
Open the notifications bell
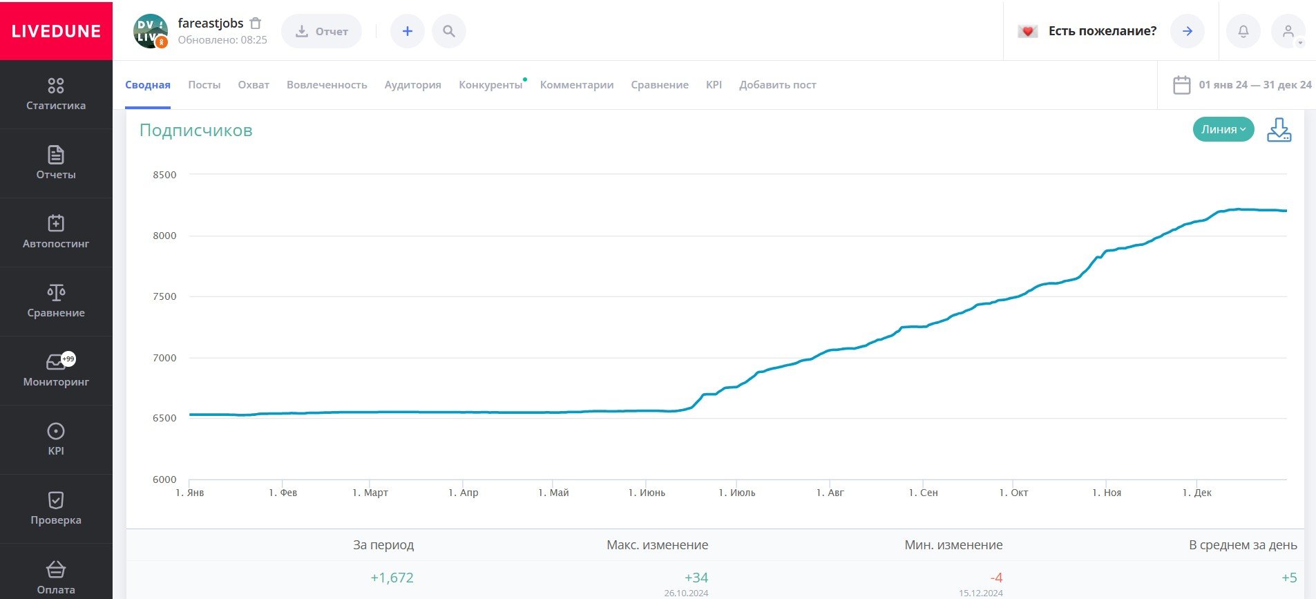(1243, 31)
